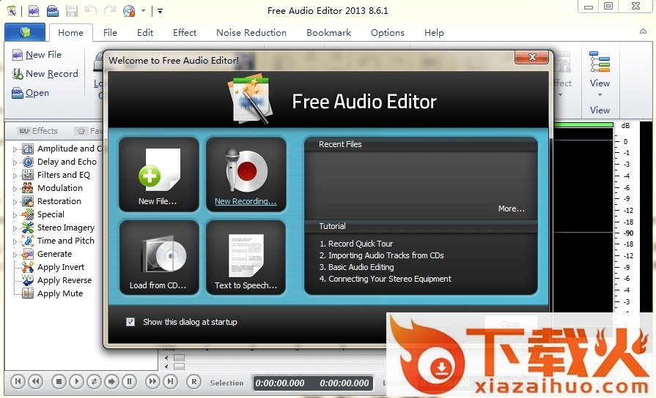Click the New Recording tile in welcome dialog
This screenshot has width=656, height=398.
[x=246, y=175]
